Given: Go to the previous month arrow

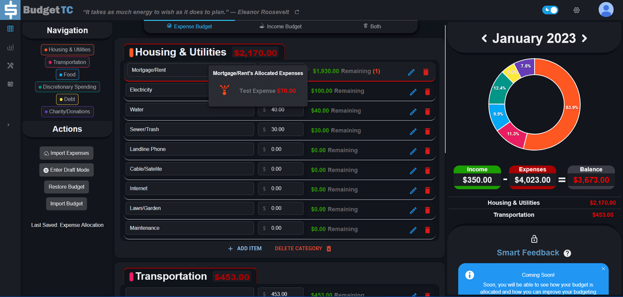Looking at the screenshot, I should pos(484,39).
